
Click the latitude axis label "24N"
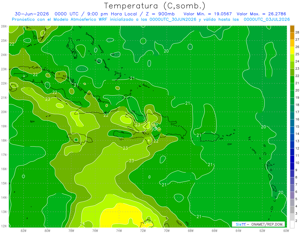[x=4, y=55]
